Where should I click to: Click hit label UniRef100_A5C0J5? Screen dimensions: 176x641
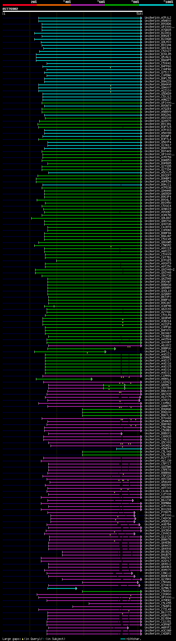pos(158,173)
